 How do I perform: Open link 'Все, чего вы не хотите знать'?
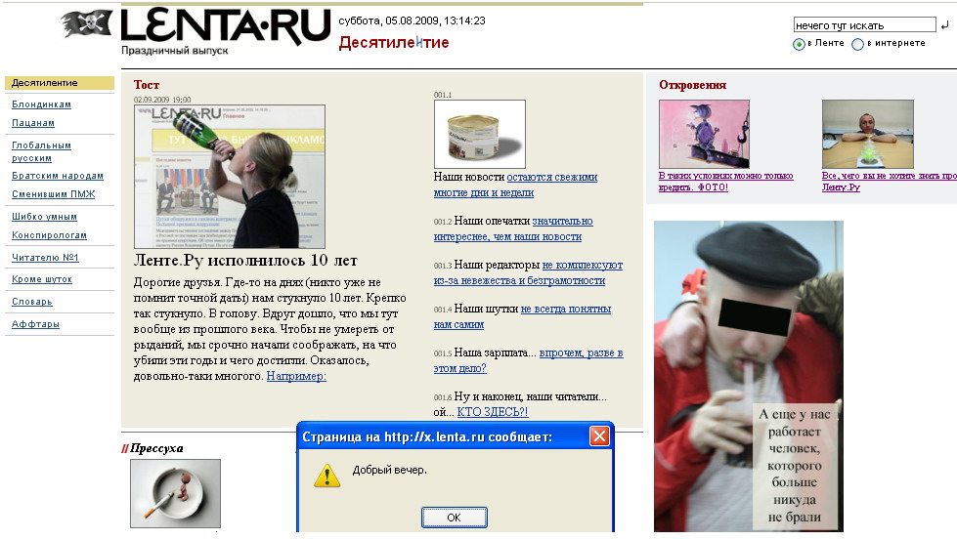coord(890,181)
